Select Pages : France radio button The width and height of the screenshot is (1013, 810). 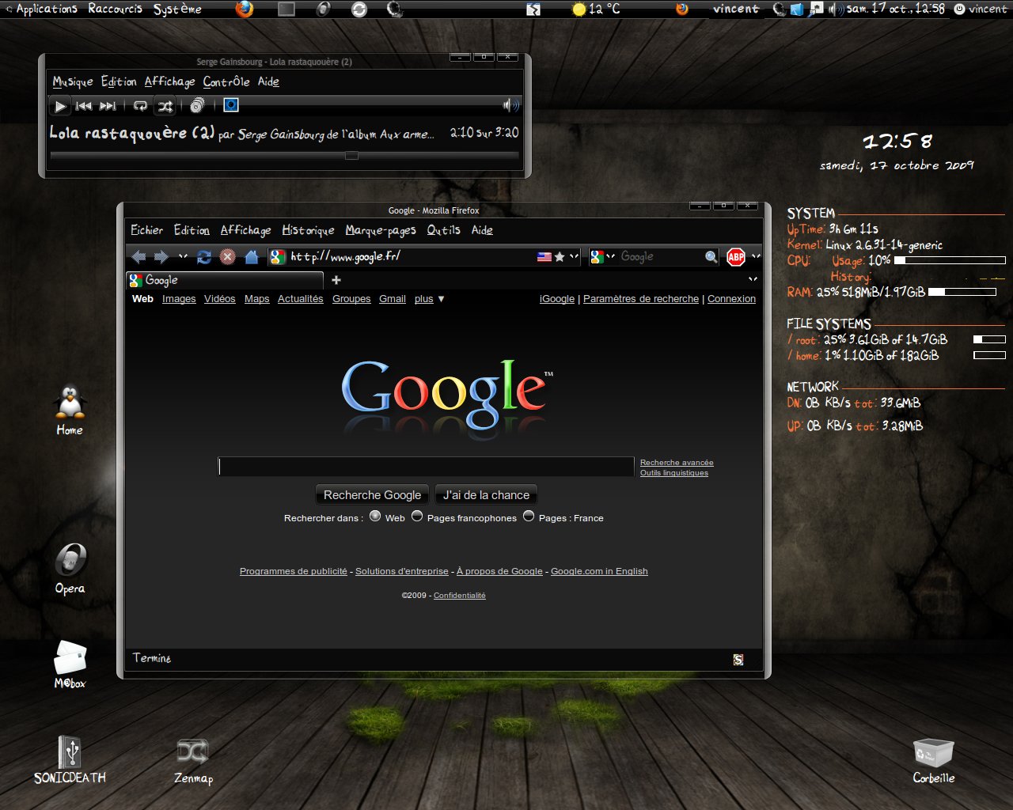(529, 517)
